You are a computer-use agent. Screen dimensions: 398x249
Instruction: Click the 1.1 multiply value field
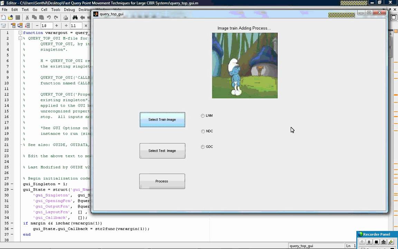[x=76, y=26]
